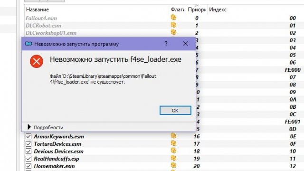Select DLCRobot.esm plugin row
Image resolution: width=304 pixels, height=171 pixels.
tap(164, 25)
